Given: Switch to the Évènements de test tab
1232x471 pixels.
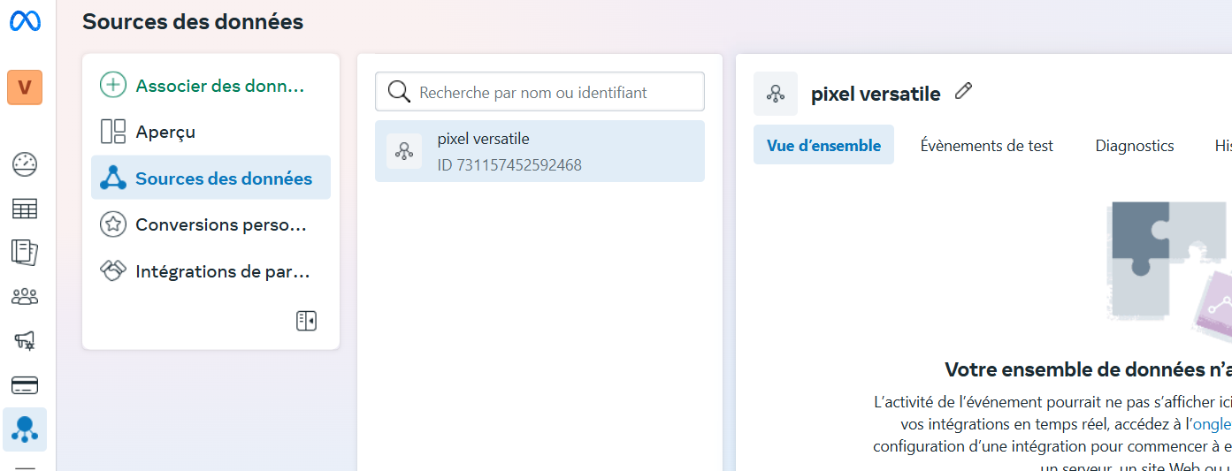Looking at the screenshot, I should pos(987,146).
